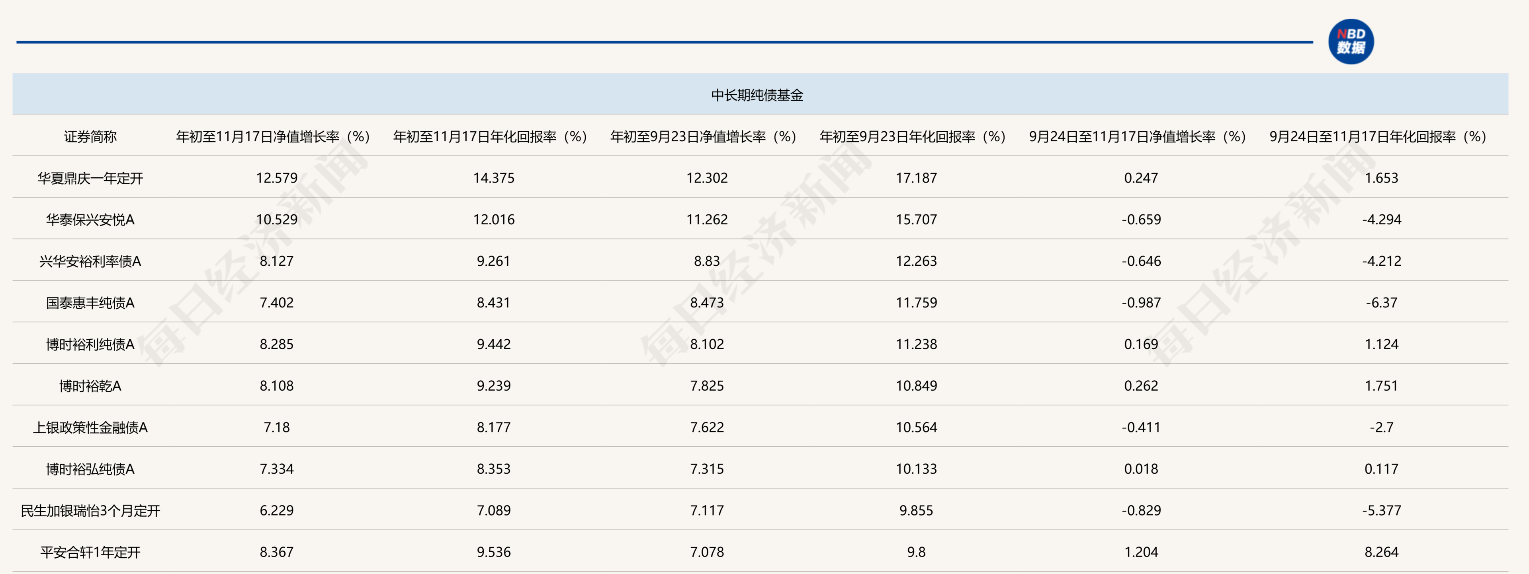Select the fund name 博时裕乾A
Viewport: 1529px width, 574px height.
[90, 385]
